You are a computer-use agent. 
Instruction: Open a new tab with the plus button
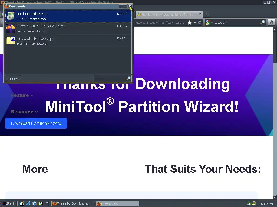tap(207, 14)
